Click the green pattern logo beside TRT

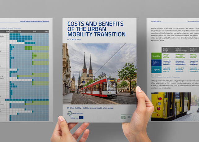click(123, 117)
